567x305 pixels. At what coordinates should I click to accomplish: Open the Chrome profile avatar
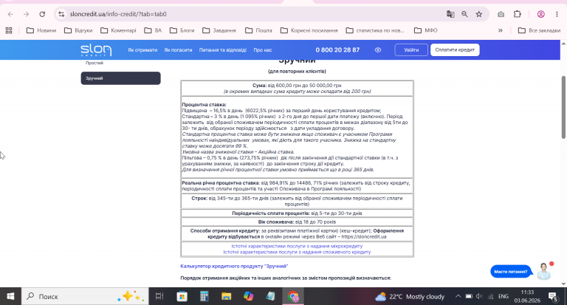click(541, 14)
